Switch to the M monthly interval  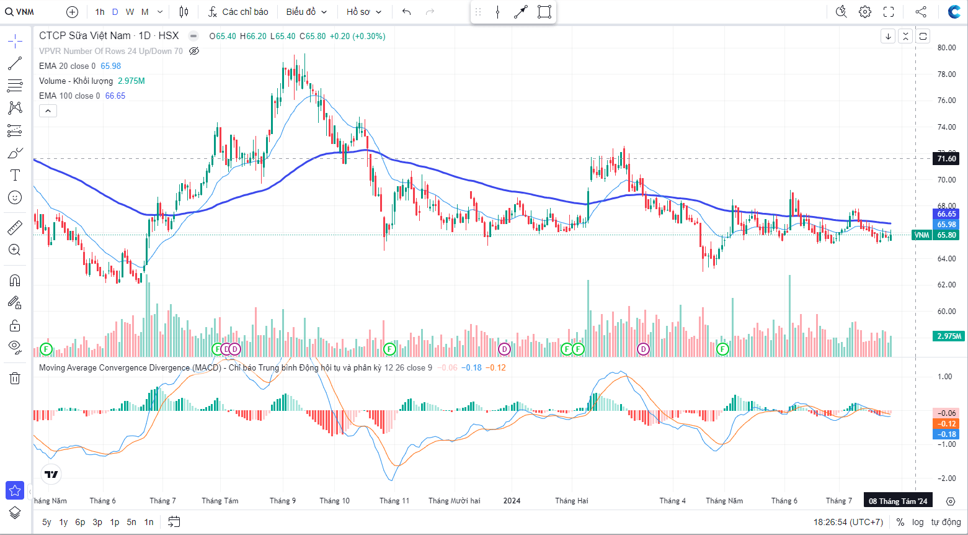tap(145, 12)
